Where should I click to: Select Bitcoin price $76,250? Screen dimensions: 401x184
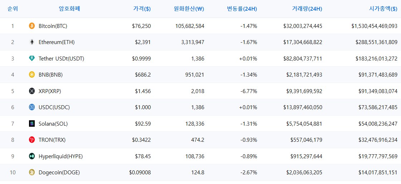click(141, 26)
